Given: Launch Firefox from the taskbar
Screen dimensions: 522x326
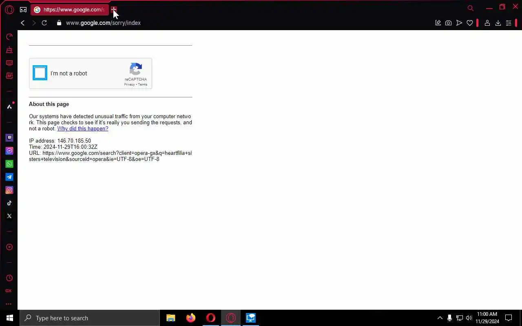Looking at the screenshot, I should (x=191, y=318).
